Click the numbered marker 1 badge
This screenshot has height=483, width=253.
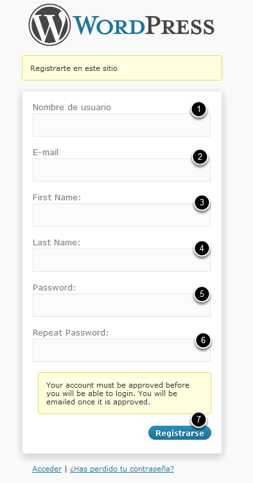point(198,109)
